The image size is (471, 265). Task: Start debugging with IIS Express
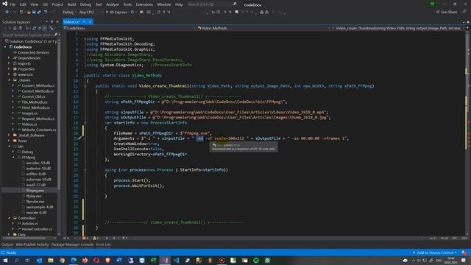point(116,12)
